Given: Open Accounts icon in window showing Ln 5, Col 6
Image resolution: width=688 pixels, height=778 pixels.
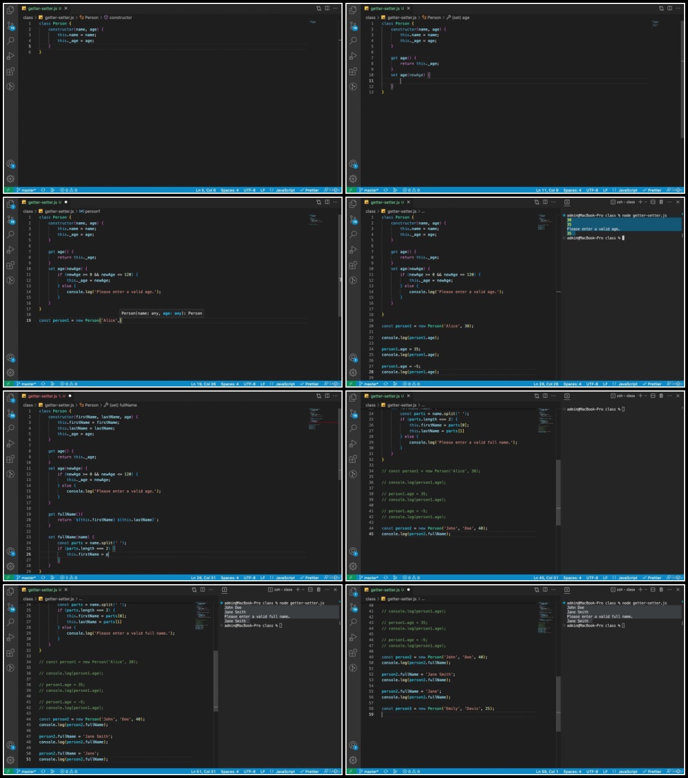Looking at the screenshot, I should (x=11, y=164).
